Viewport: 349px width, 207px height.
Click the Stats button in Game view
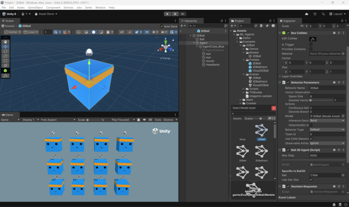point(158,120)
